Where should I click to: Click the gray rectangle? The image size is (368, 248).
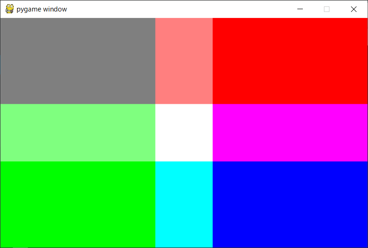[78, 61]
